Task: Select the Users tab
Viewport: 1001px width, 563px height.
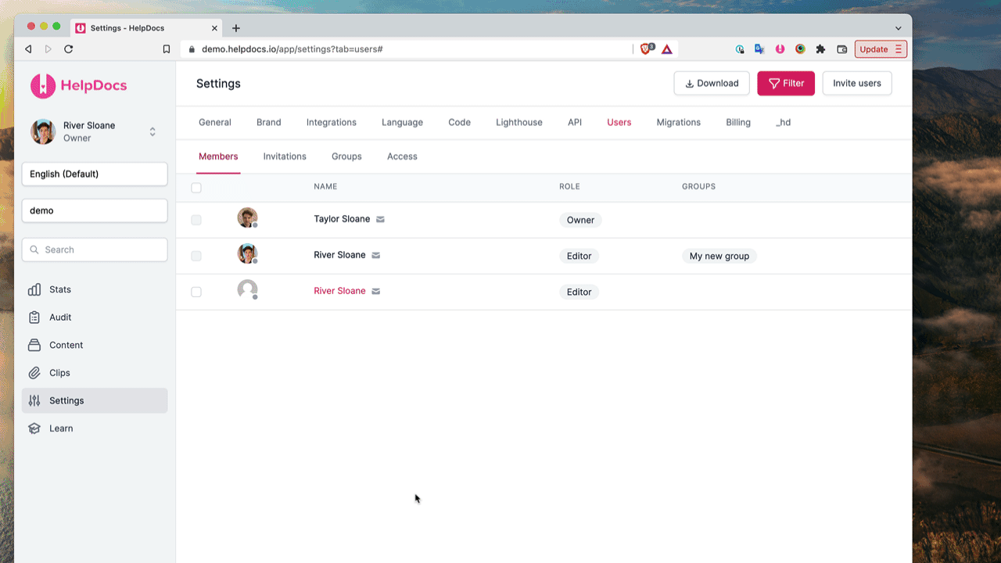Action: (x=619, y=123)
